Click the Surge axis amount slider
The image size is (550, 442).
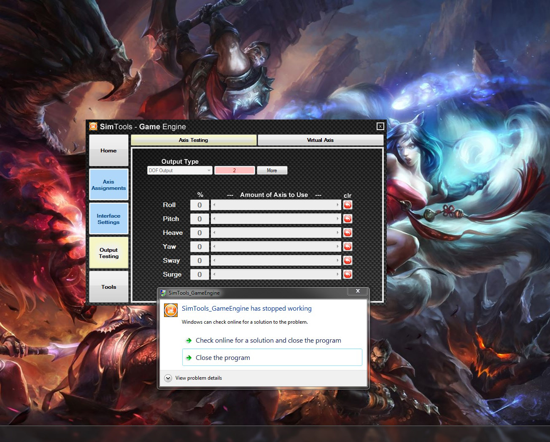click(276, 274)
